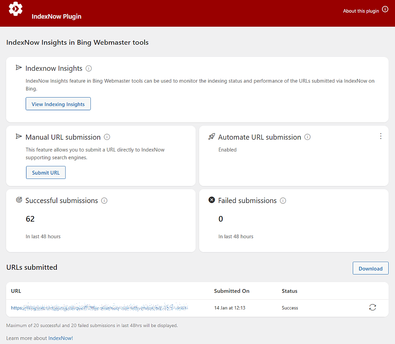395x344 pixels.
Task: Open the IndexNow! learn more link
Action: (60, 338)
